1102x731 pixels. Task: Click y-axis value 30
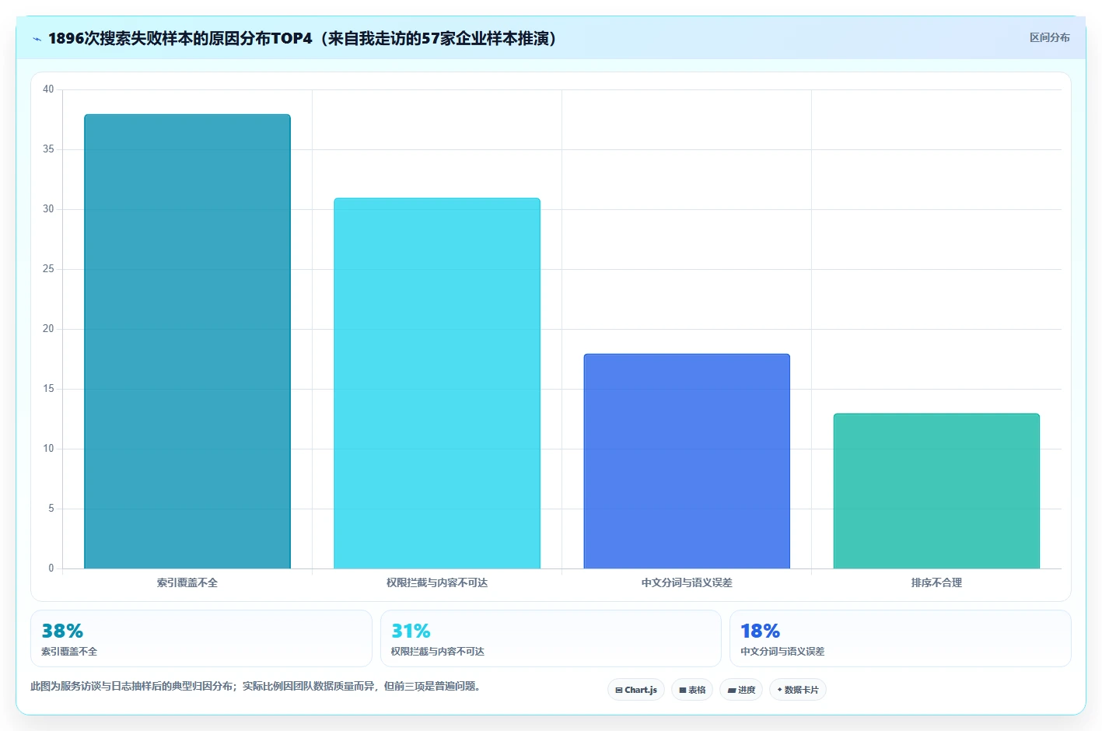[48, 209]
